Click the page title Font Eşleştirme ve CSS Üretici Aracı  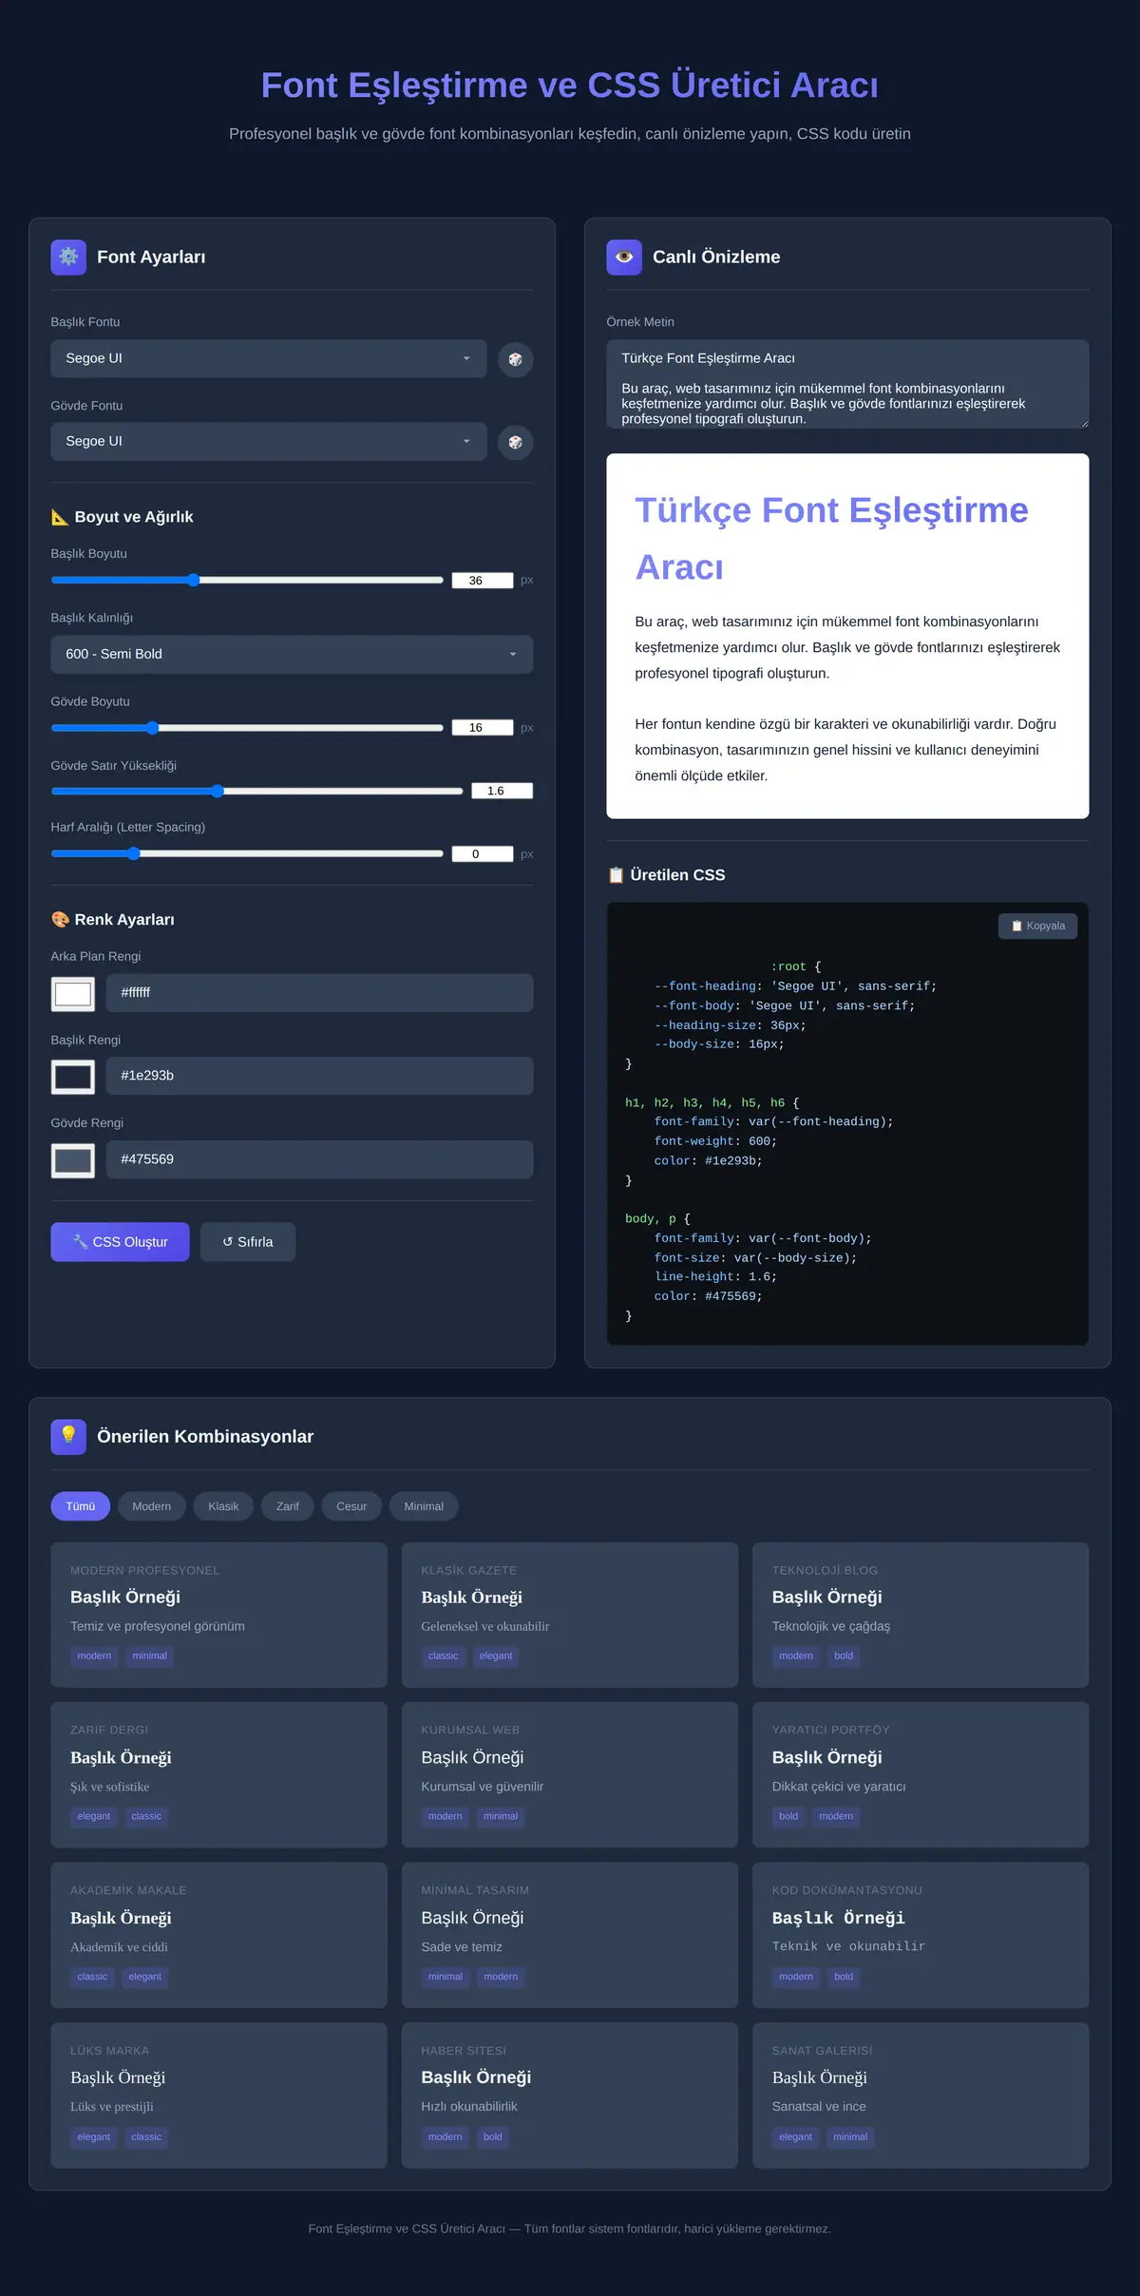(570, 85)
